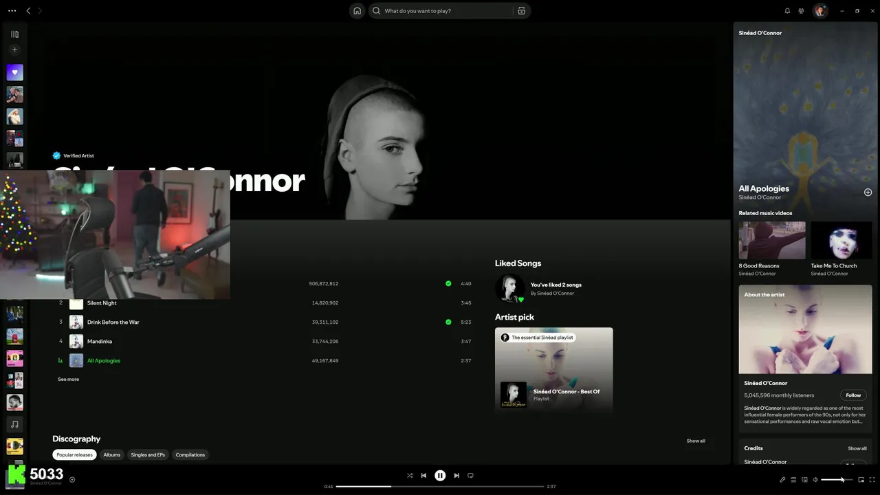
Task: Add the now-playing song to Liked Songs
Action: coord(72,479)
